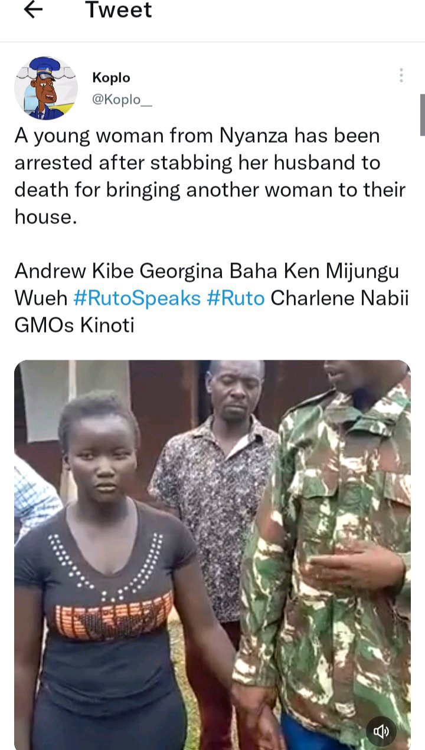
Task: Tap the 'GMOs Kinoti' text line
Action: (x=74, y=325)
